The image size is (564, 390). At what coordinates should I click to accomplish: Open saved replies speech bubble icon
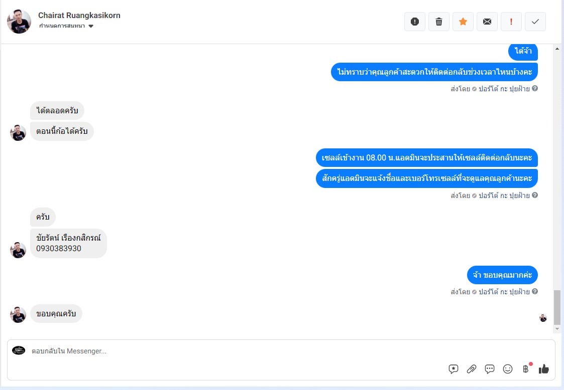click(490, 369)
